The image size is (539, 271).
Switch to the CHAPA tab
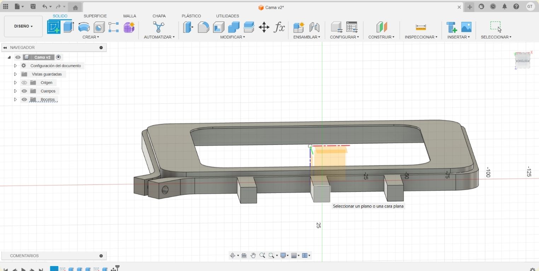[x=159, y=16]
